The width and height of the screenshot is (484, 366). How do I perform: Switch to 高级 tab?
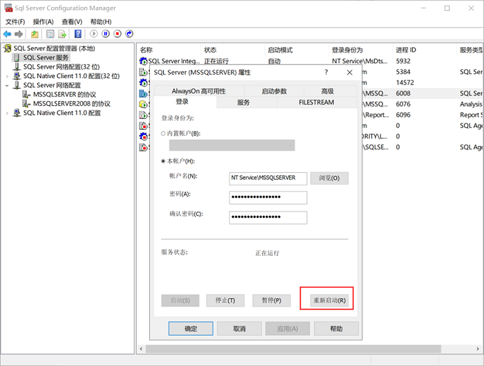coord(327,91)
